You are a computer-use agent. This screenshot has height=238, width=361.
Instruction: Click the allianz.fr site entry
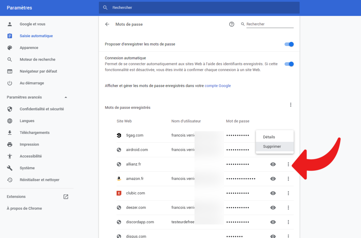[x=134, y=164]
